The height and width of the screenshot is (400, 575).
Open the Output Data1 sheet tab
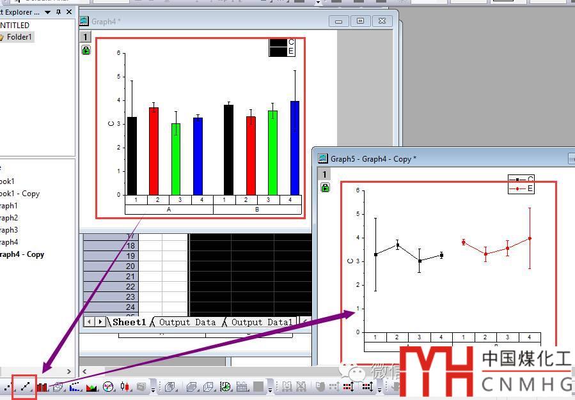point(262,322)
